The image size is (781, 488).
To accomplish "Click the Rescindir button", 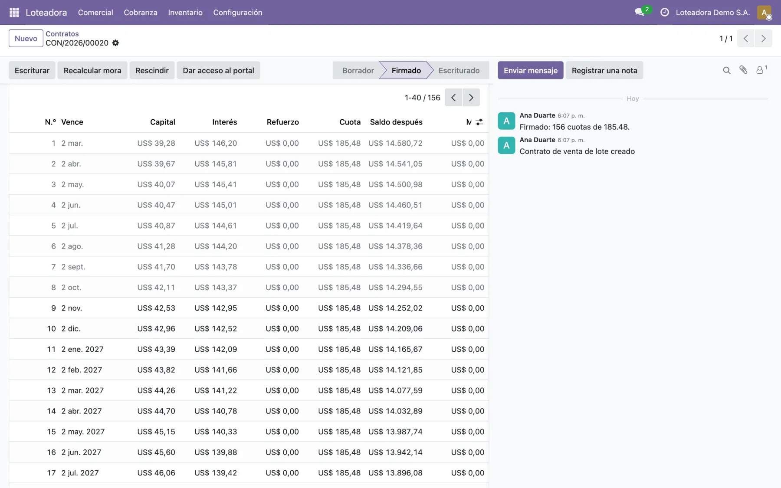I will (152, 70).
